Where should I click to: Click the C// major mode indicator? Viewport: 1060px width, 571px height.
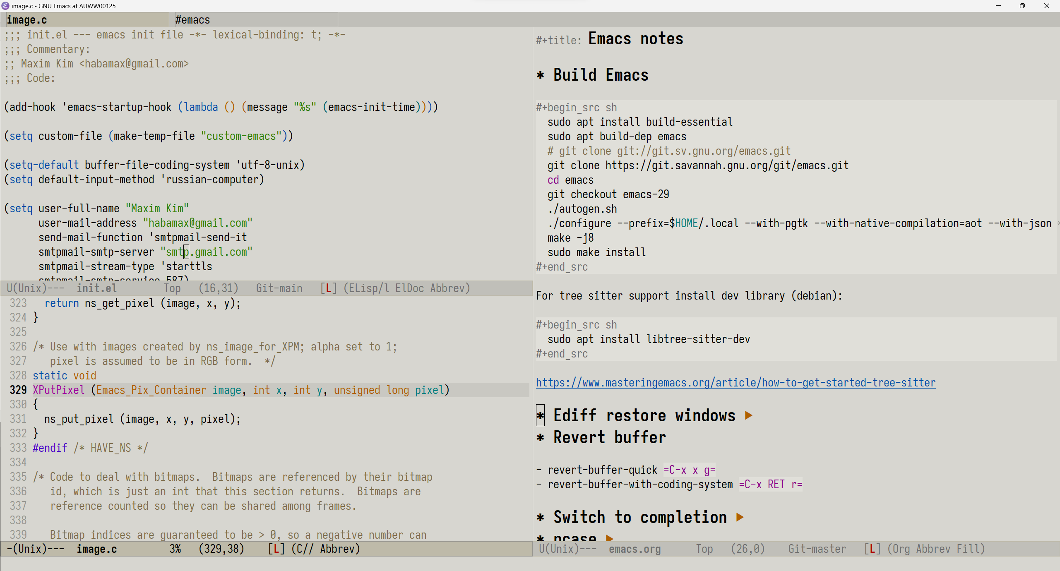tap(306, 549)
